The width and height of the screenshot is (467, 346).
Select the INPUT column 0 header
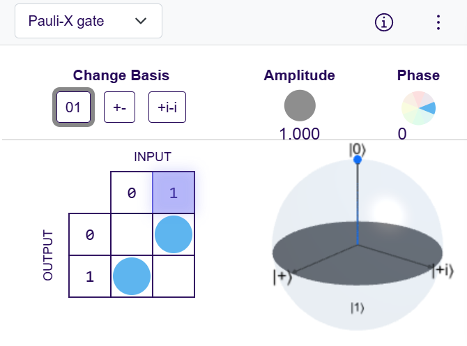click(132, 193)
